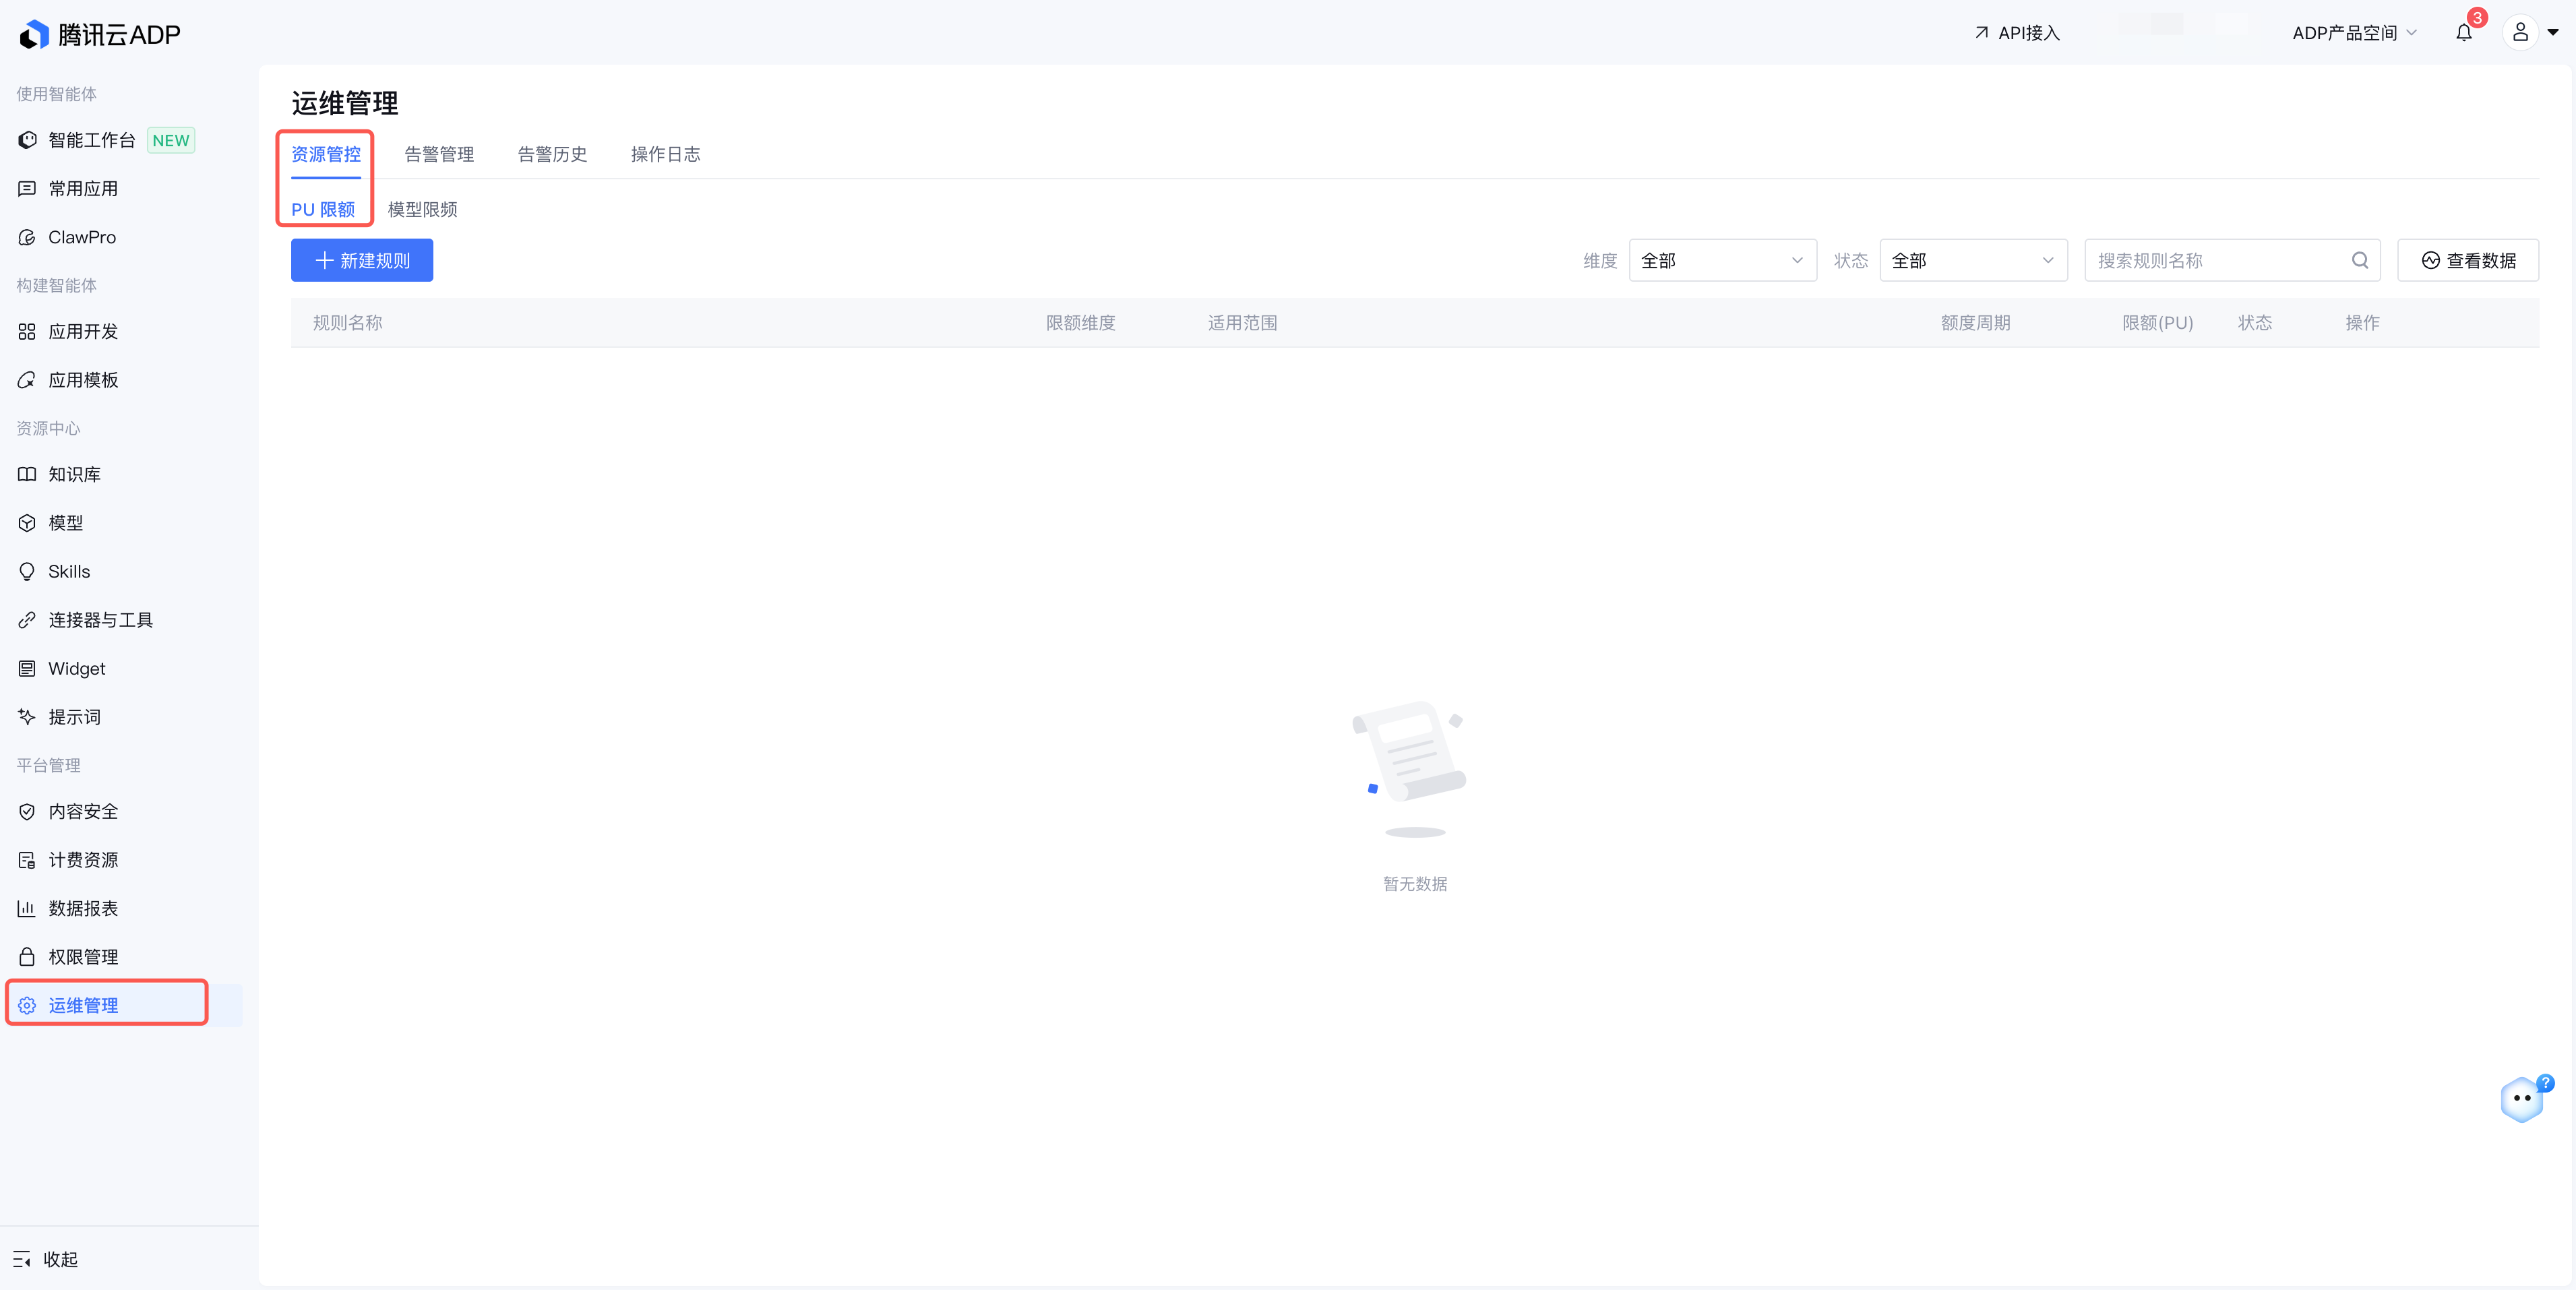This screenshot has height=1290, width=2576.
Task: Click the 搜索规则名称 search field
Action: (x=2231, y=261)
